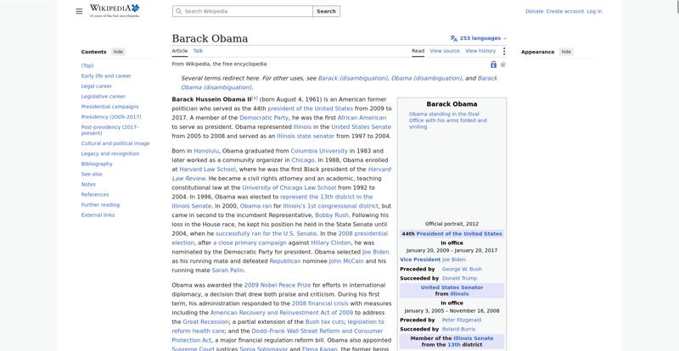Go to Cultural and political image section
The image size is (679, 351).
pos(115,143)
